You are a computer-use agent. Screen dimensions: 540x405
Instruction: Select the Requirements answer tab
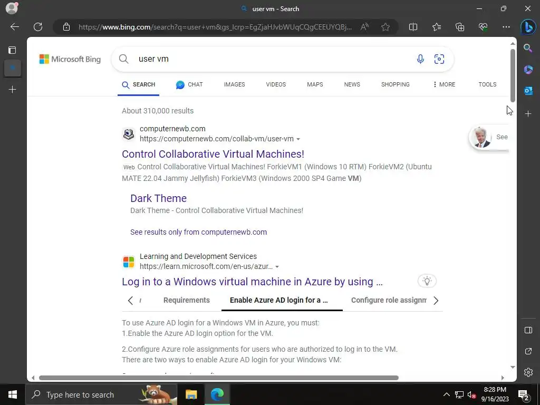pyautogui.click(x=186, y=300)
